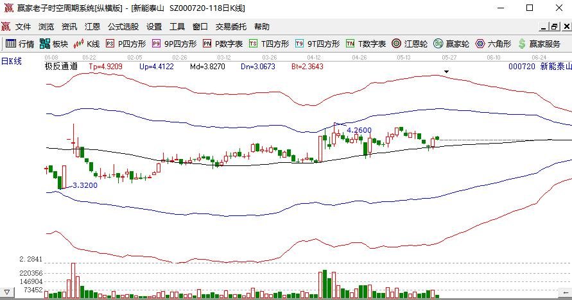Minimize the main application window
572x300 pixels.
pos(501,8)
